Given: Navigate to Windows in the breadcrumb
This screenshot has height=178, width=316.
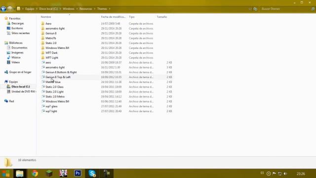Looking at the screenshot, I should coord(69,9).
